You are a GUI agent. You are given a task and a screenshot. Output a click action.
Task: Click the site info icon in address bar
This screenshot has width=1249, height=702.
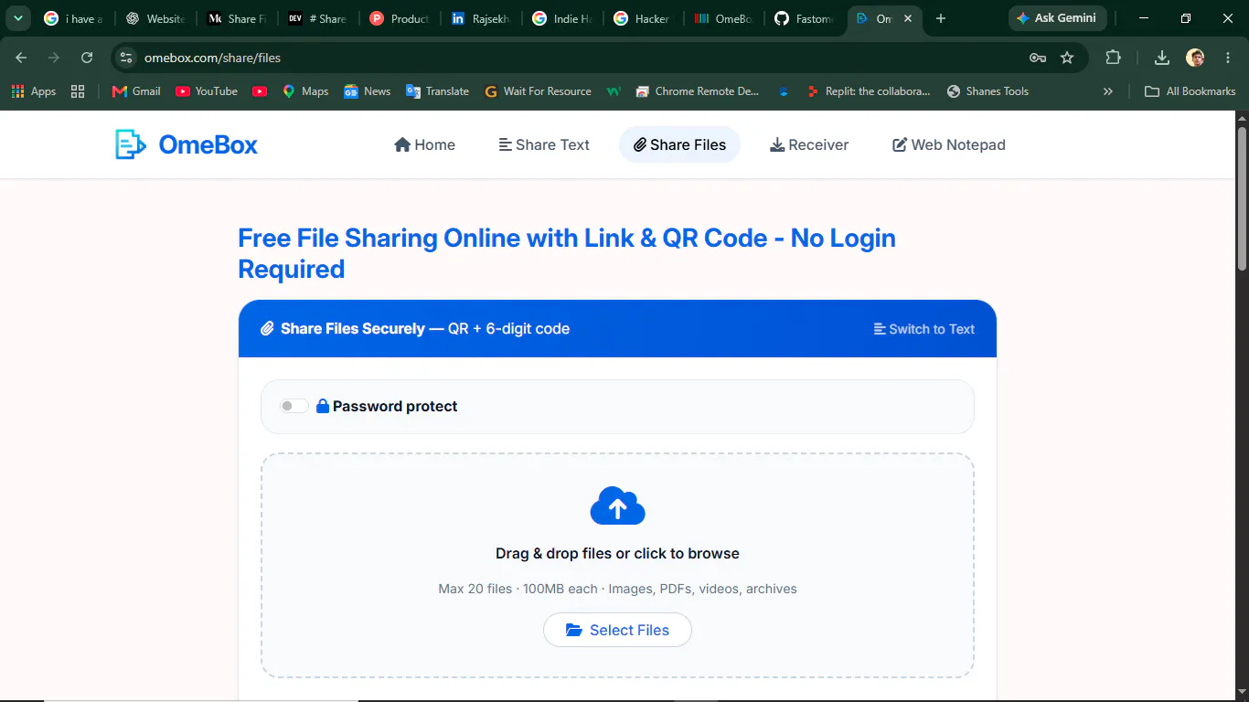pos(126,58)
